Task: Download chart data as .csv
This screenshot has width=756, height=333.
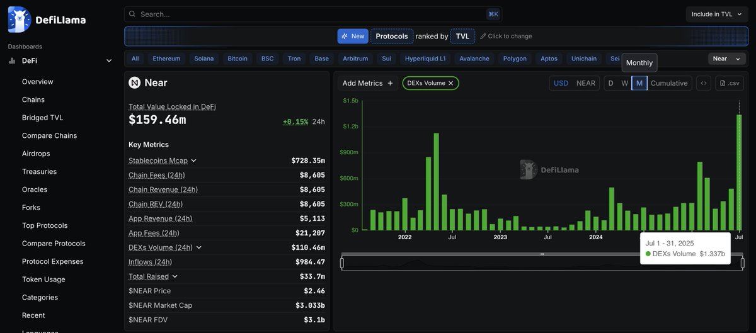Action: coord(730,83)
